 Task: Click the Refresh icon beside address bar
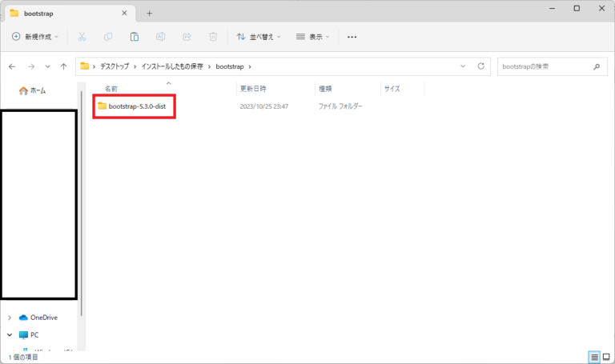pos(480,66)
